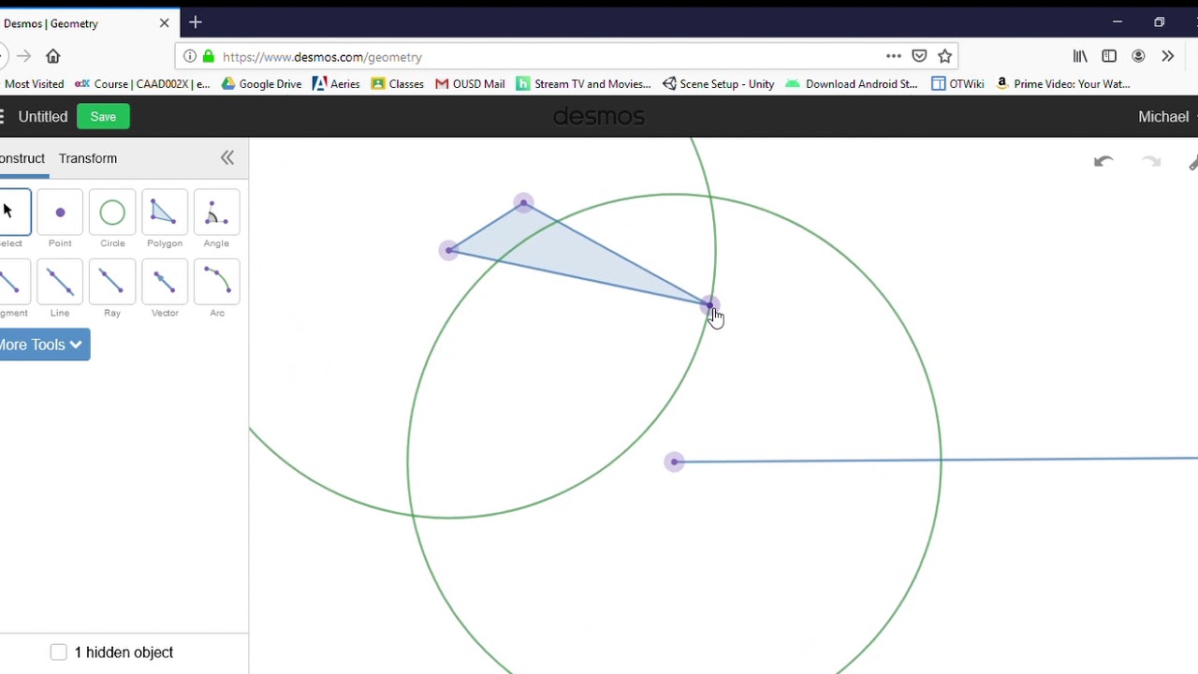Image resolution: width=1198 pixels, height=674 pixels.
Task: Open the Course CAAD002X bookmark
Action: tap(142, 83)
